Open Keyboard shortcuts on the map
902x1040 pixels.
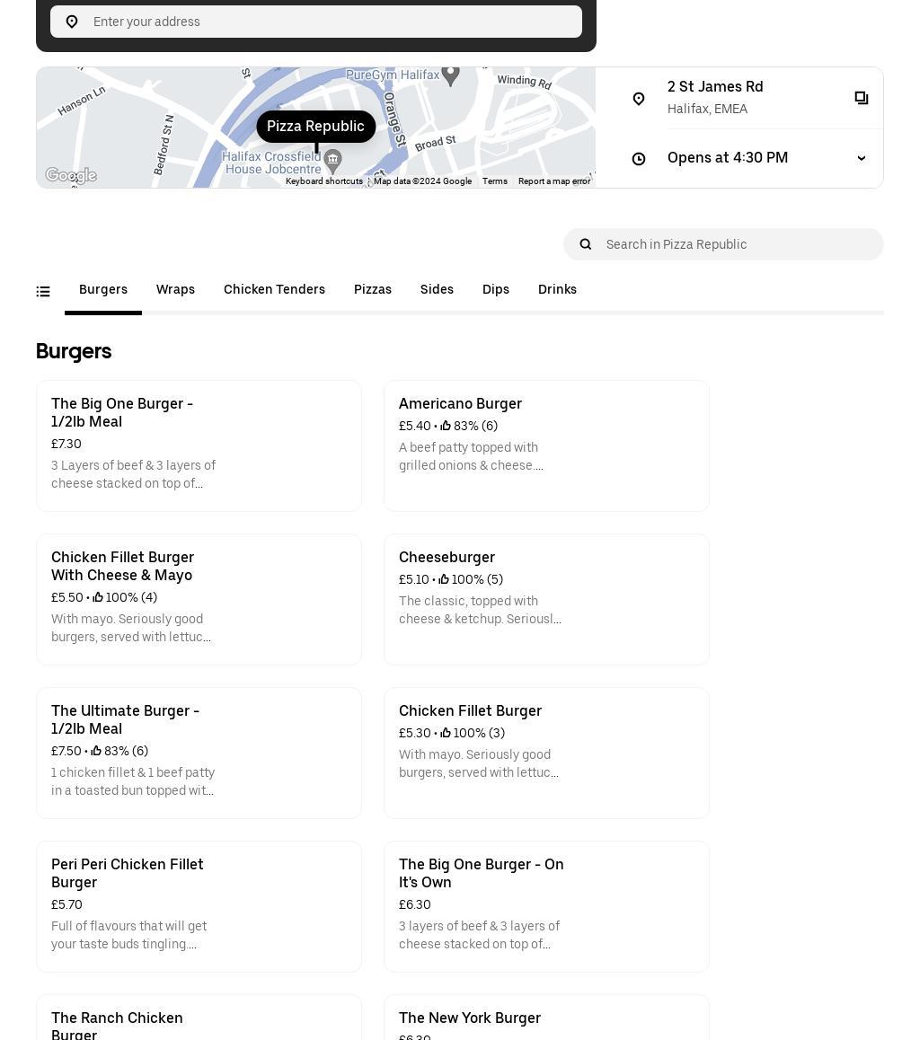(324, 181)
